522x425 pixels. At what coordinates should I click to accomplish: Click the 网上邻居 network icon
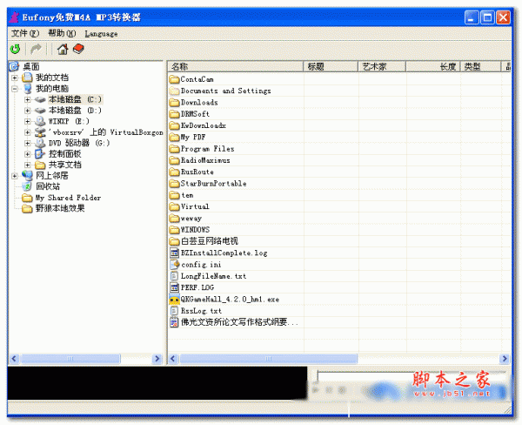point(27,175)
